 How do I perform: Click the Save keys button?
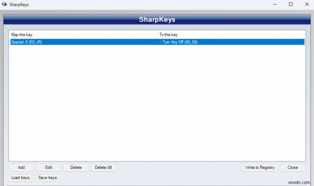pyautogui.click(x=48, y=178)
